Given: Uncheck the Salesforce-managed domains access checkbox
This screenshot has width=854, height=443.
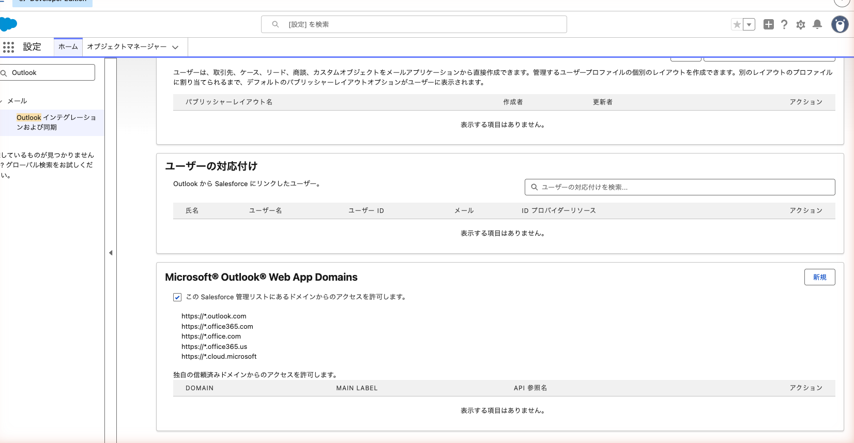Looking at the screenshot, I should tap(177, 297).
